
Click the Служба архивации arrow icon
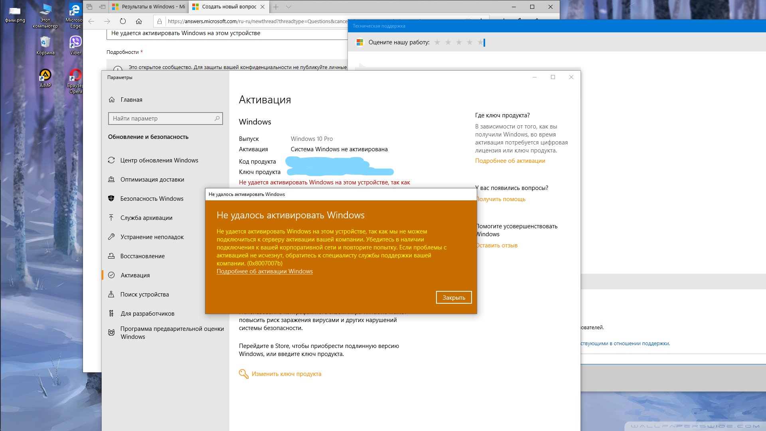111,217
